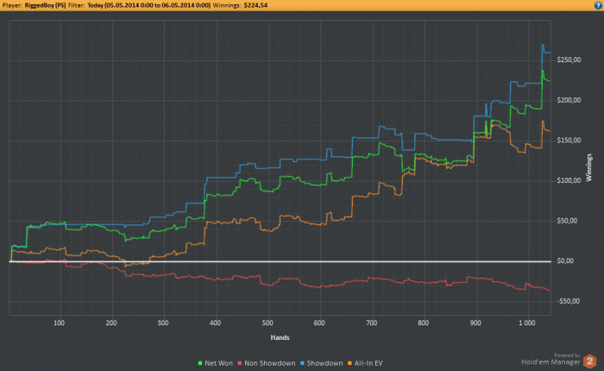Click the blue Showdown line's peak point
Viewport: 604px width, 371px height.
[543, 45]
